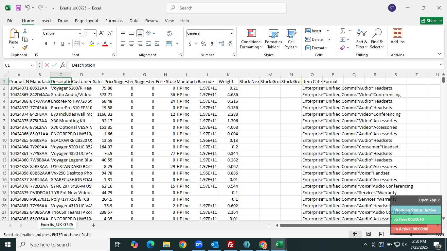Click the Wrap Text icon
This screenshot has width=447, height=251.
point(170,33)
